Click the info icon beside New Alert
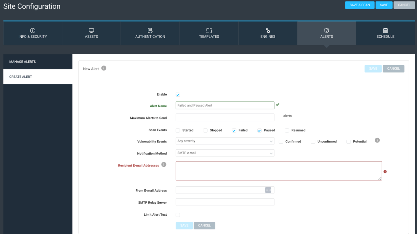The image size is (417, 236). click(x=104, y=68)
